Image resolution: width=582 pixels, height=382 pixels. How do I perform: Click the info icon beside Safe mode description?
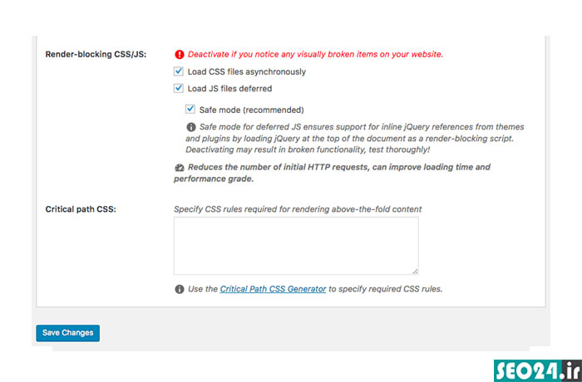190,127
